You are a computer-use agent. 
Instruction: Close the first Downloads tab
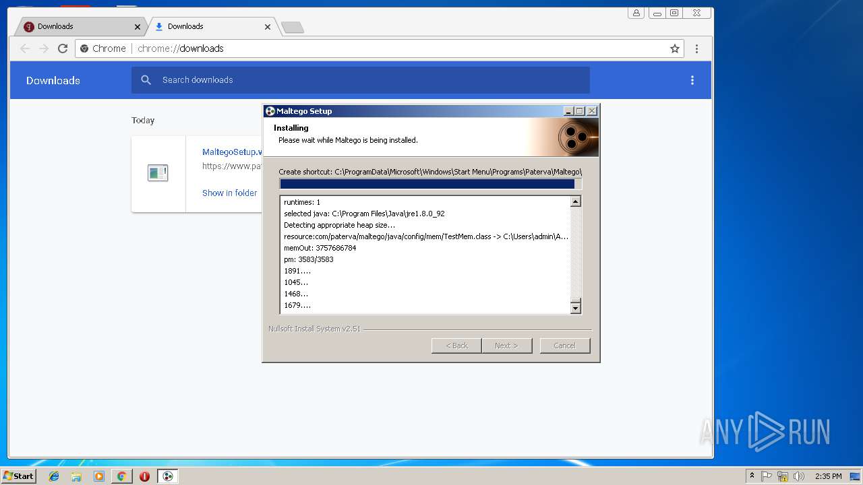click(138, 27)
